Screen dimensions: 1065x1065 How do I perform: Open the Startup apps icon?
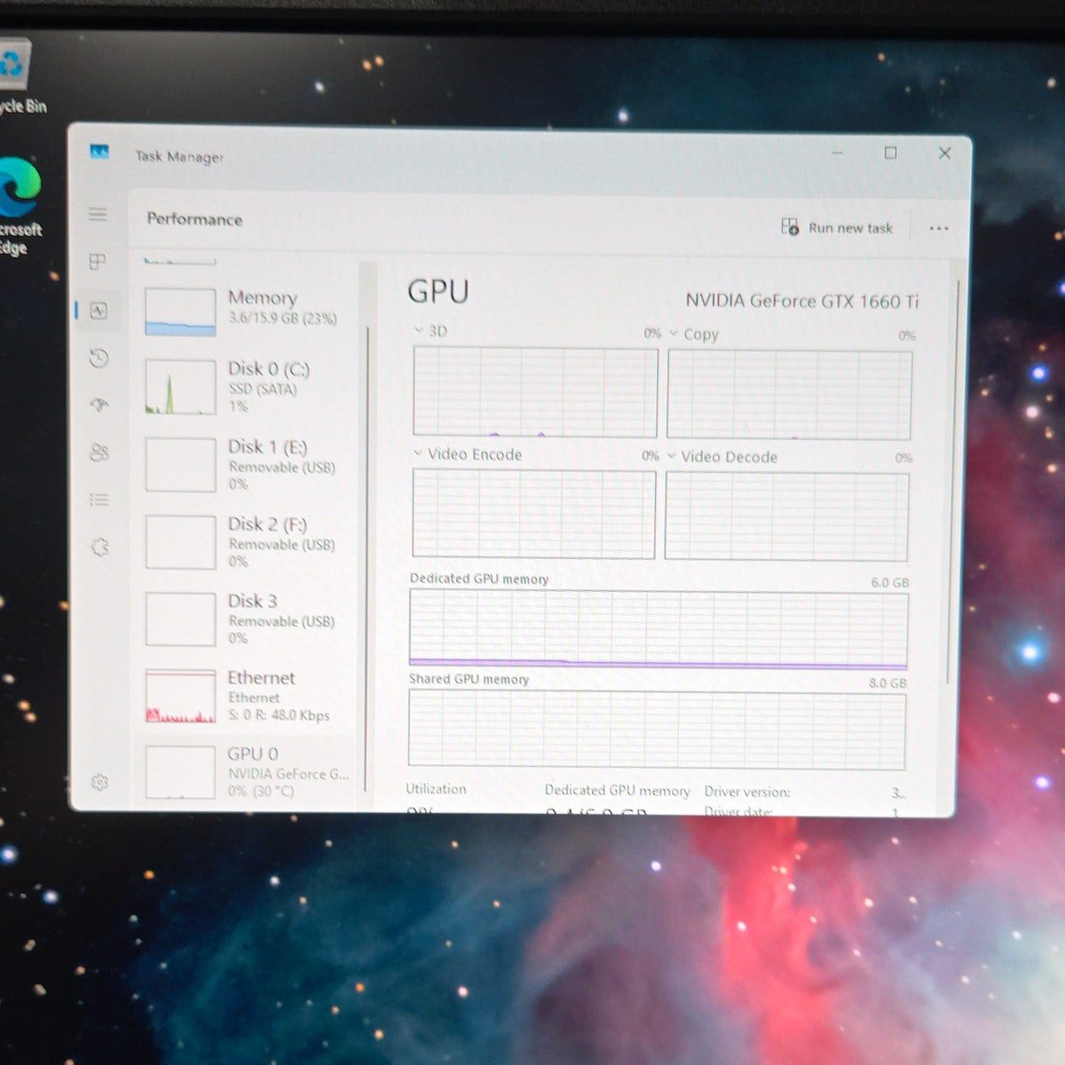99,405
